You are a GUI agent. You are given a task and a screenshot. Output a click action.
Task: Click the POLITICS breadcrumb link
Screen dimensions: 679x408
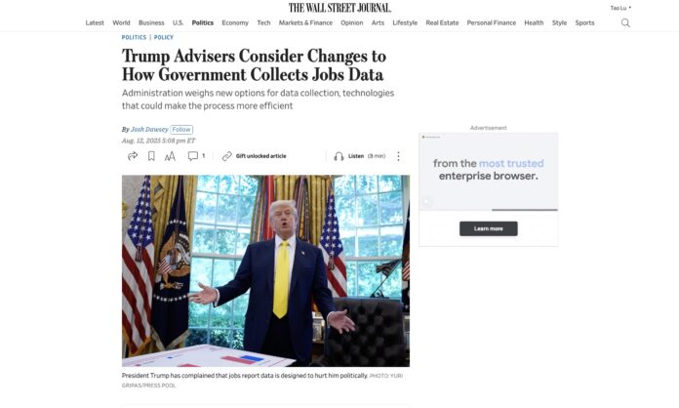point(134,37)
